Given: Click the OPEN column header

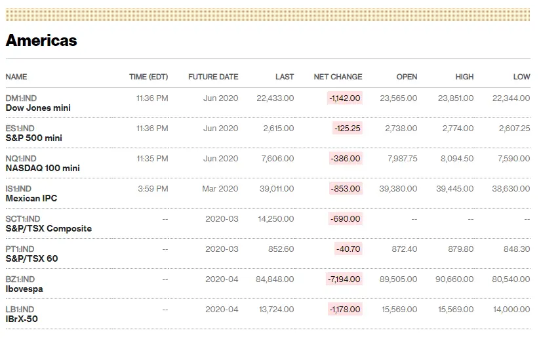Looking at the screenshot, I should click(x=407, y=77).
